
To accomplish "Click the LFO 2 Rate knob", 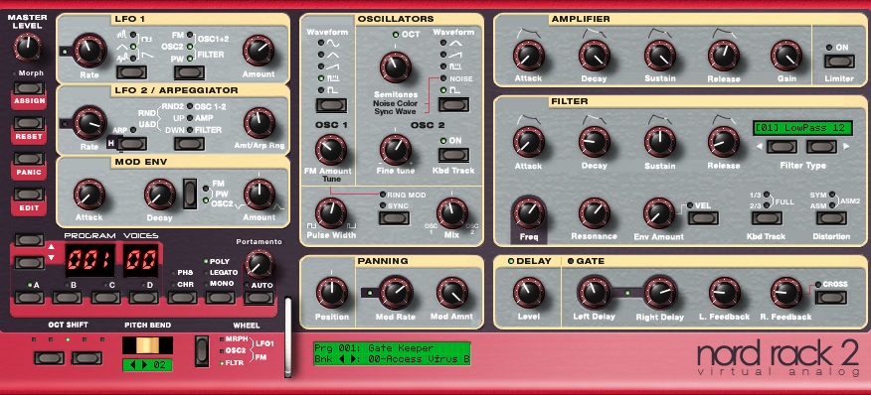I will pyautogui.click(x=90, y=123).
